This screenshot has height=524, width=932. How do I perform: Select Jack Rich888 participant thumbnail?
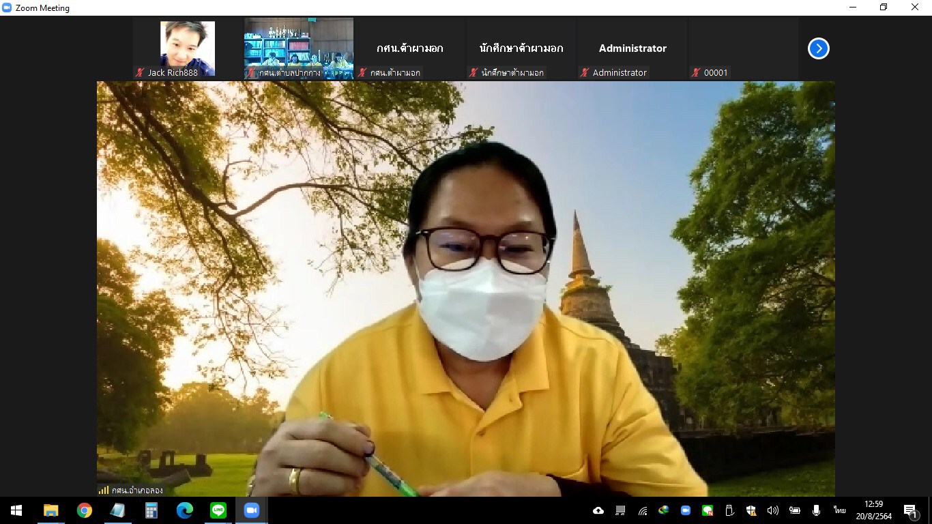coord(188,48)
